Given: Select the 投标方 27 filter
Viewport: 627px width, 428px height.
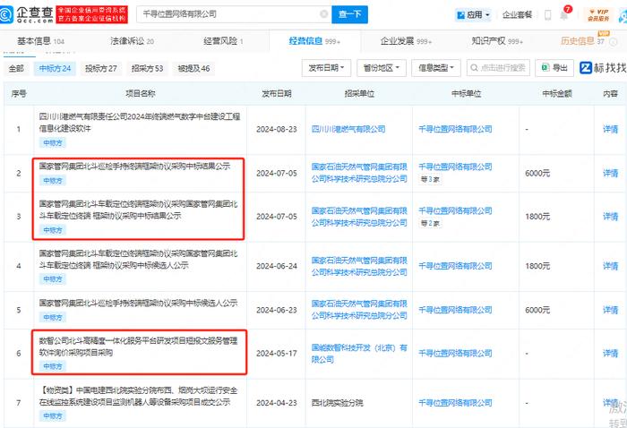Looking at the screenshot, I should [x=100, y=68].
